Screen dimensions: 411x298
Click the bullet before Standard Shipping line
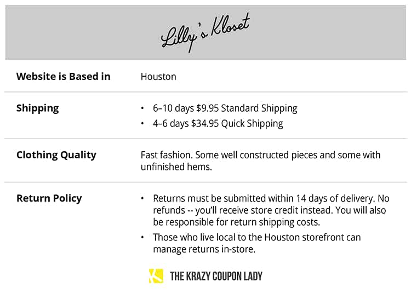[x=143, y=108]
